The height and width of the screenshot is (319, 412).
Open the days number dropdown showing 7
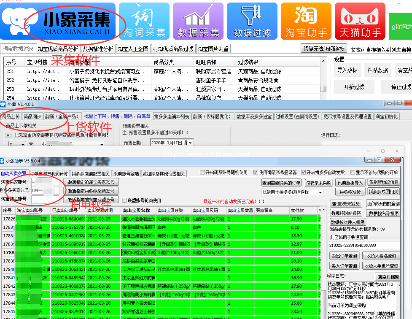tap(23, 144)
